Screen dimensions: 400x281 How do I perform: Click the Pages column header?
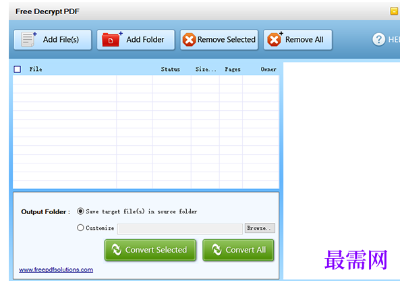233,69
